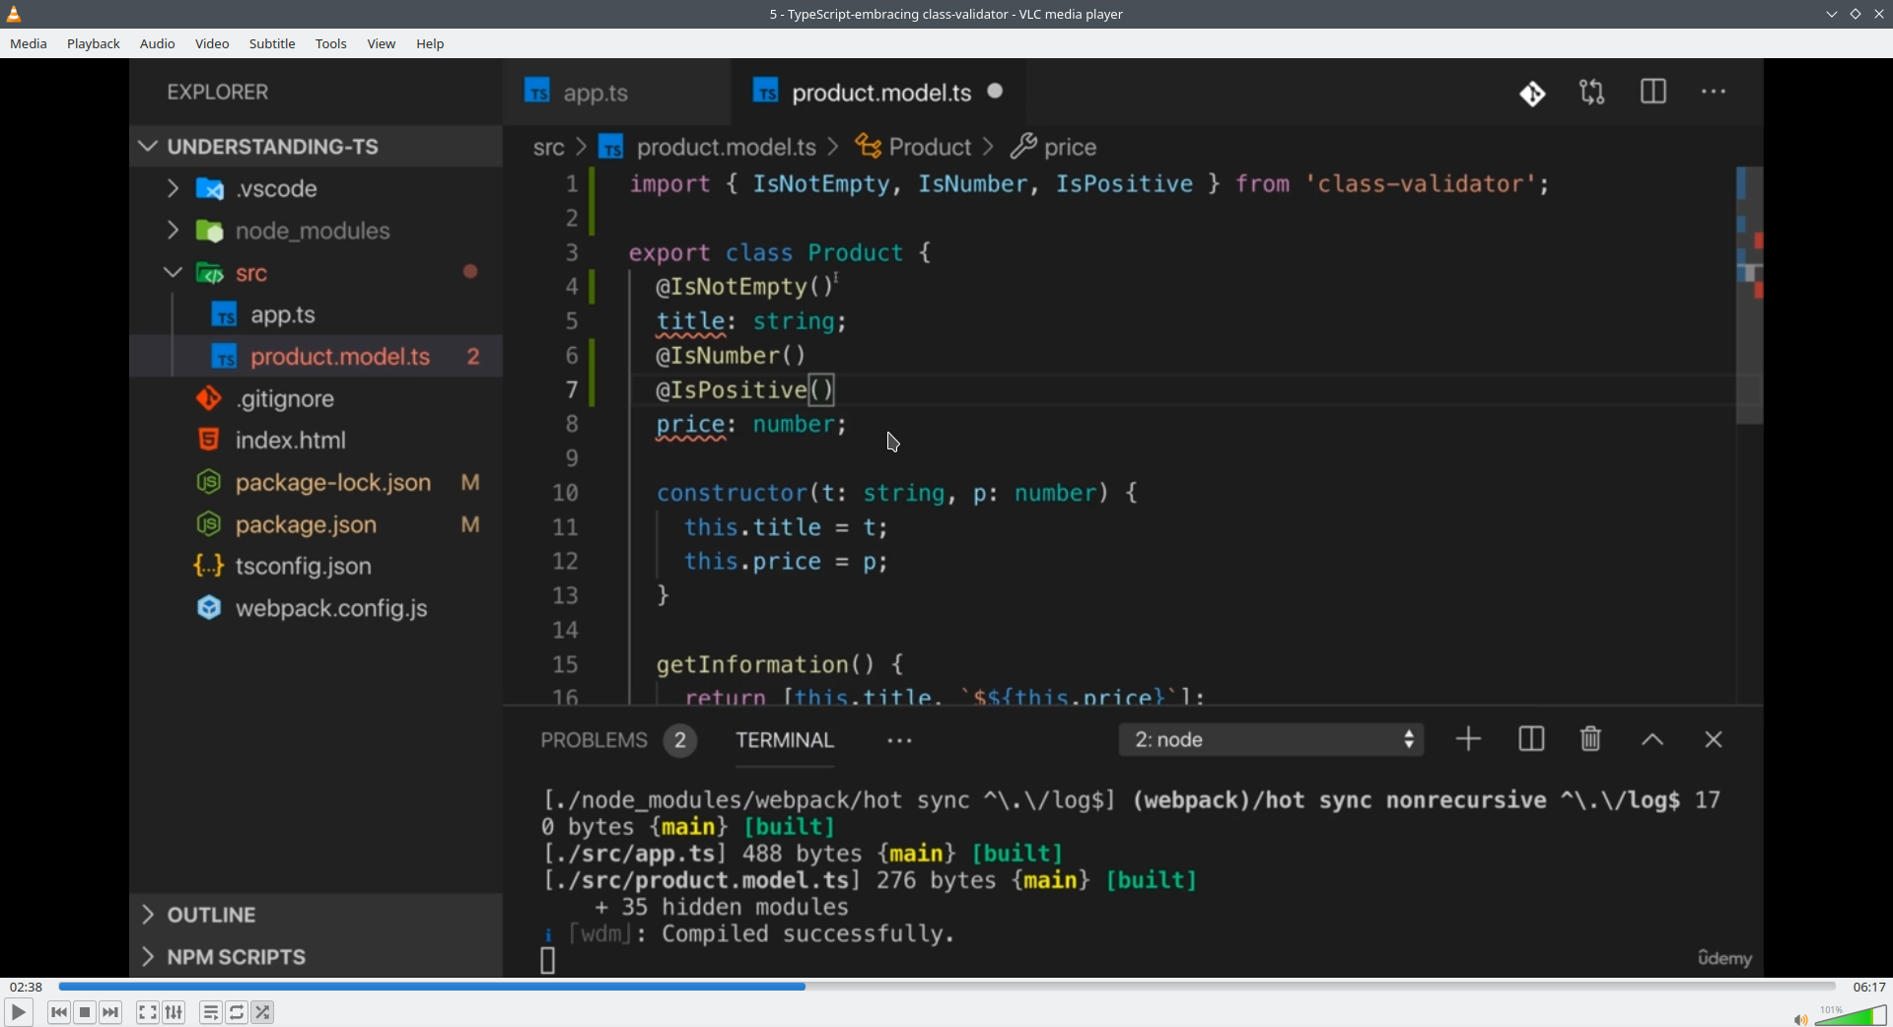Click the src breadcrumb segment
This screenshot has height=1027, width=1893.
tap(549, 147)
